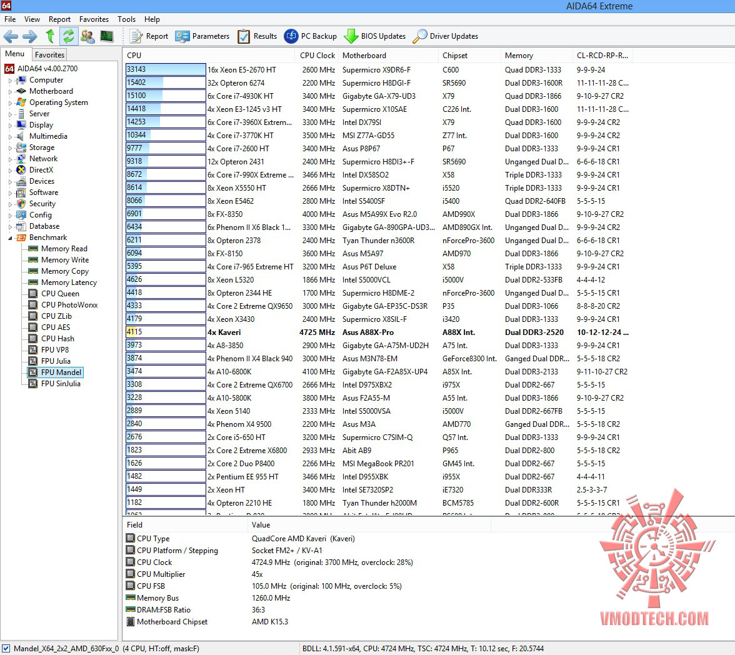
Task: Switch to the Favorites tab
Action: pyautogui.click(x=49, y=54)
